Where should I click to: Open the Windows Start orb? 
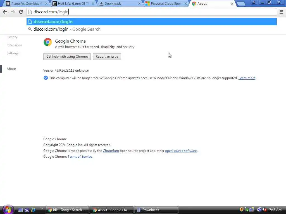(8, 210)
